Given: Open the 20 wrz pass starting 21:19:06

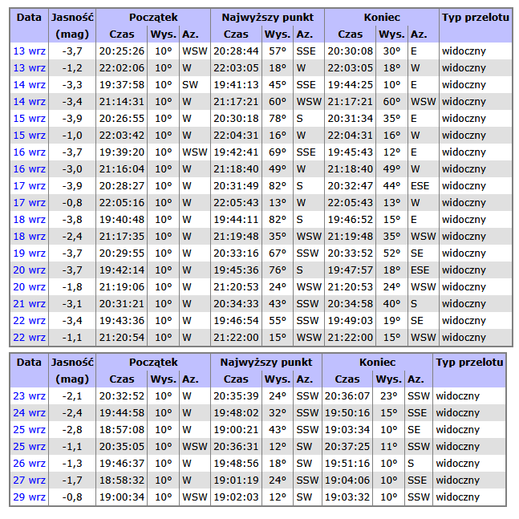Looking at the screenshot, I should pyautogui.click(x=29, y=287).
